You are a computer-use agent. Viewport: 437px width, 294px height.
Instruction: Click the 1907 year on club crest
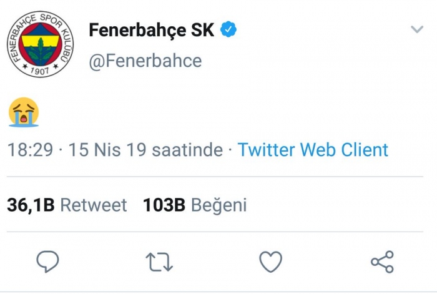tap(39, 70)
